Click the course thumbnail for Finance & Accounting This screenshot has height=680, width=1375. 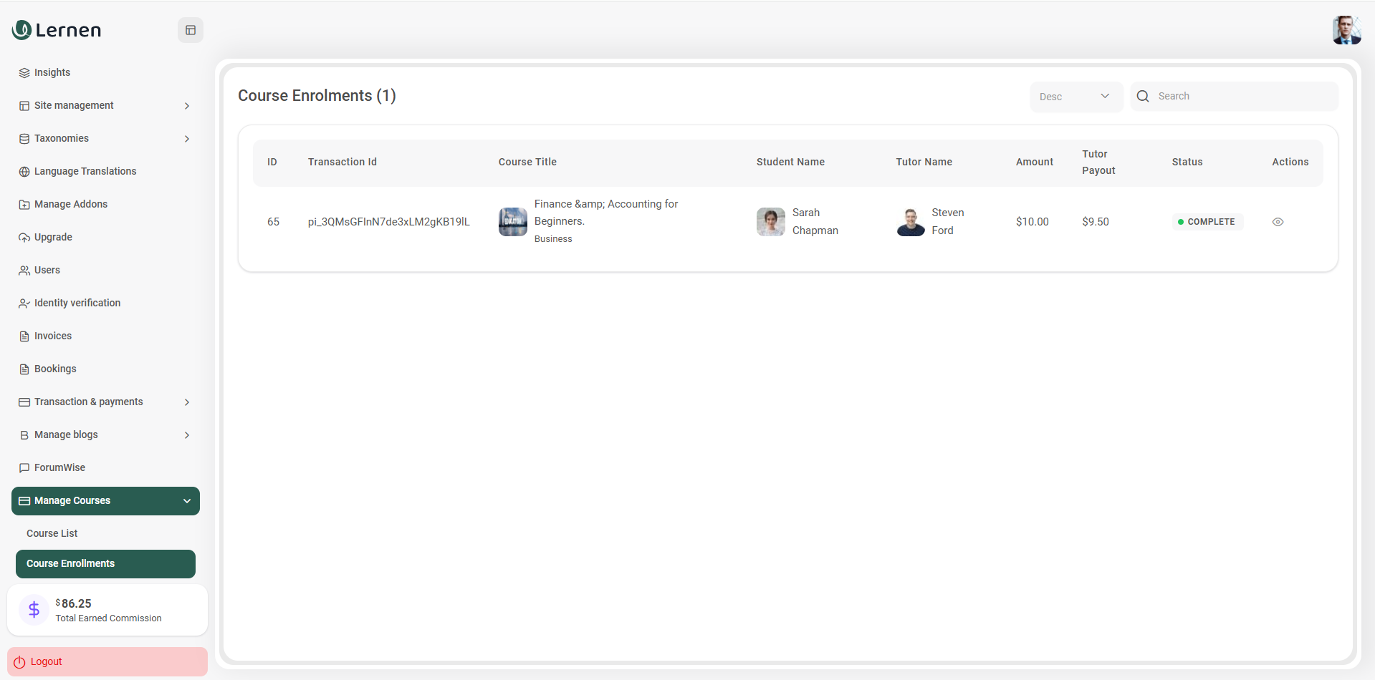point(512,222)
